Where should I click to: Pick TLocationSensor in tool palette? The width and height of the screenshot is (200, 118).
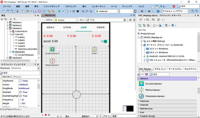tap(153, 84)
